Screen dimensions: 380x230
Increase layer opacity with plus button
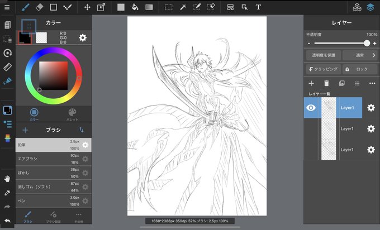pos(374,44)
